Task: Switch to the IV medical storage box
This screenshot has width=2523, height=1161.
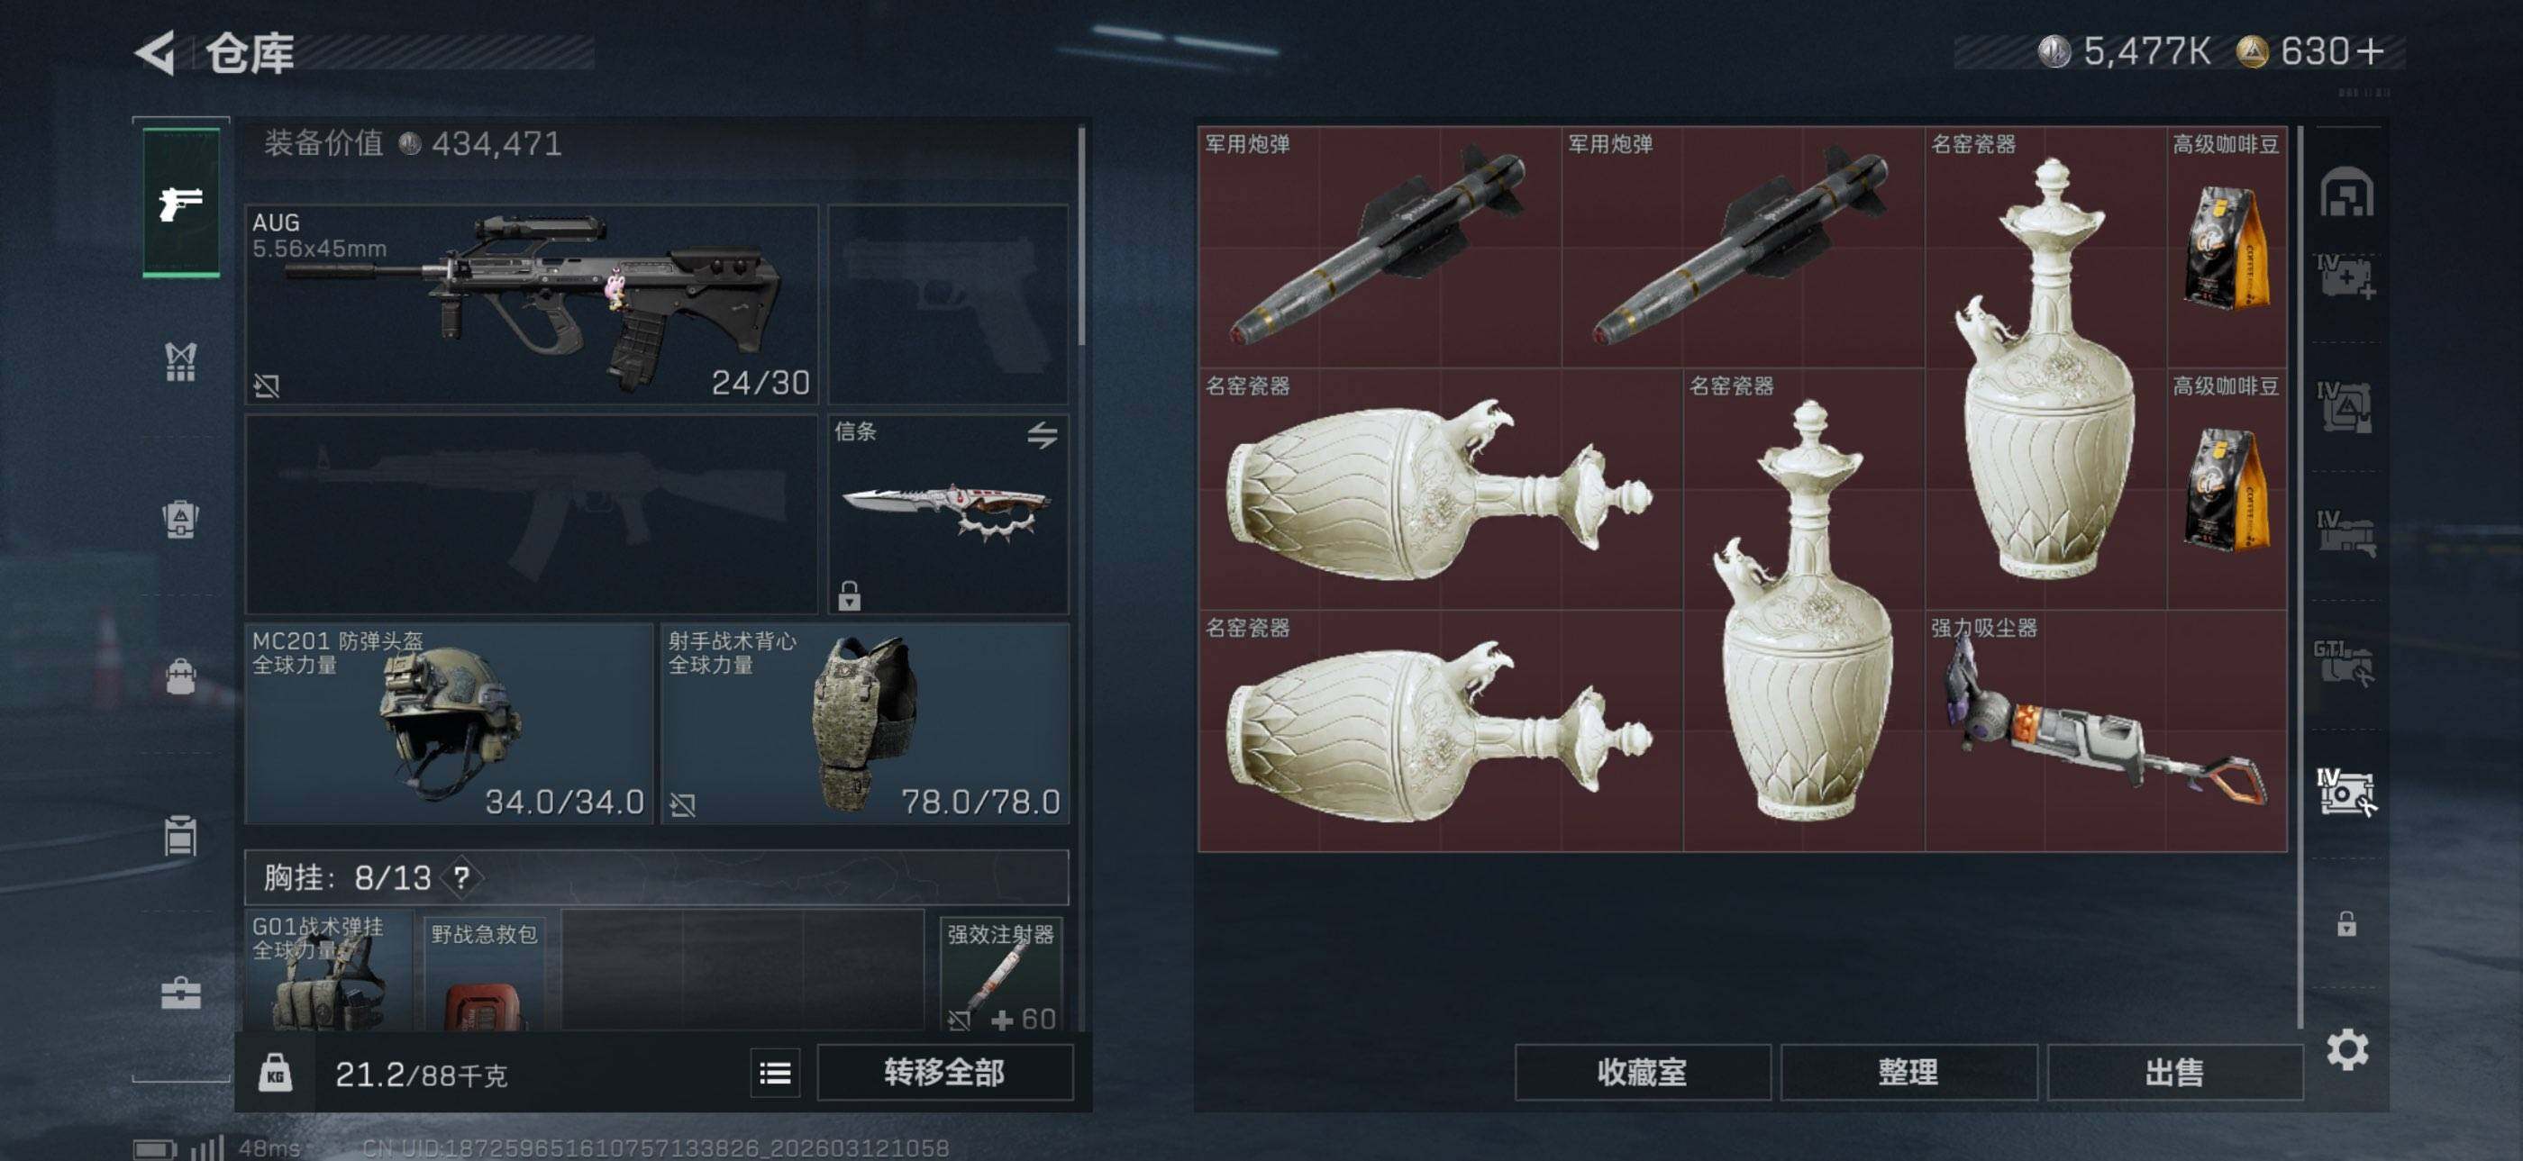Action: point(2345,276)
